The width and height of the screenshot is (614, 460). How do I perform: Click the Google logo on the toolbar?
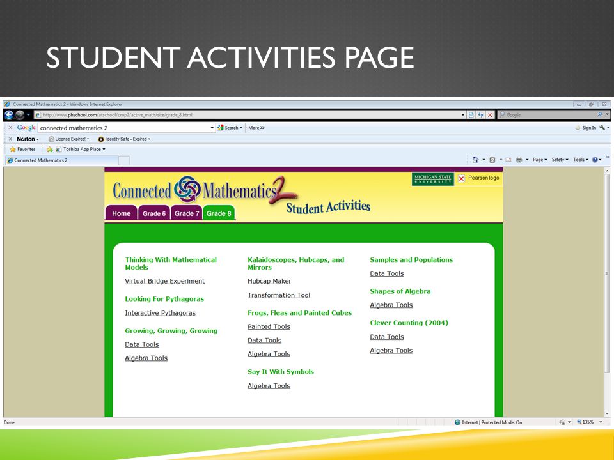[26, 128]
